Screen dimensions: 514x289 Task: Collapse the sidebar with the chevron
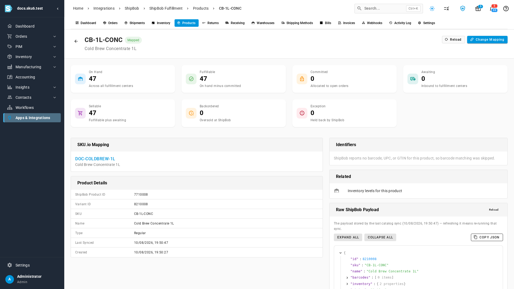(58, 9)
